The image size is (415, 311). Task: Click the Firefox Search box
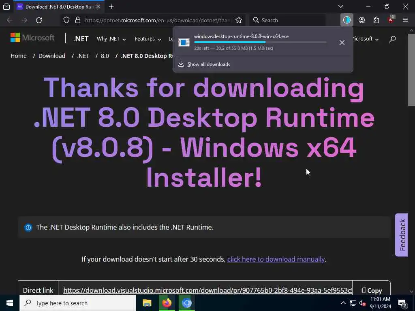click(x=287, y=20)
